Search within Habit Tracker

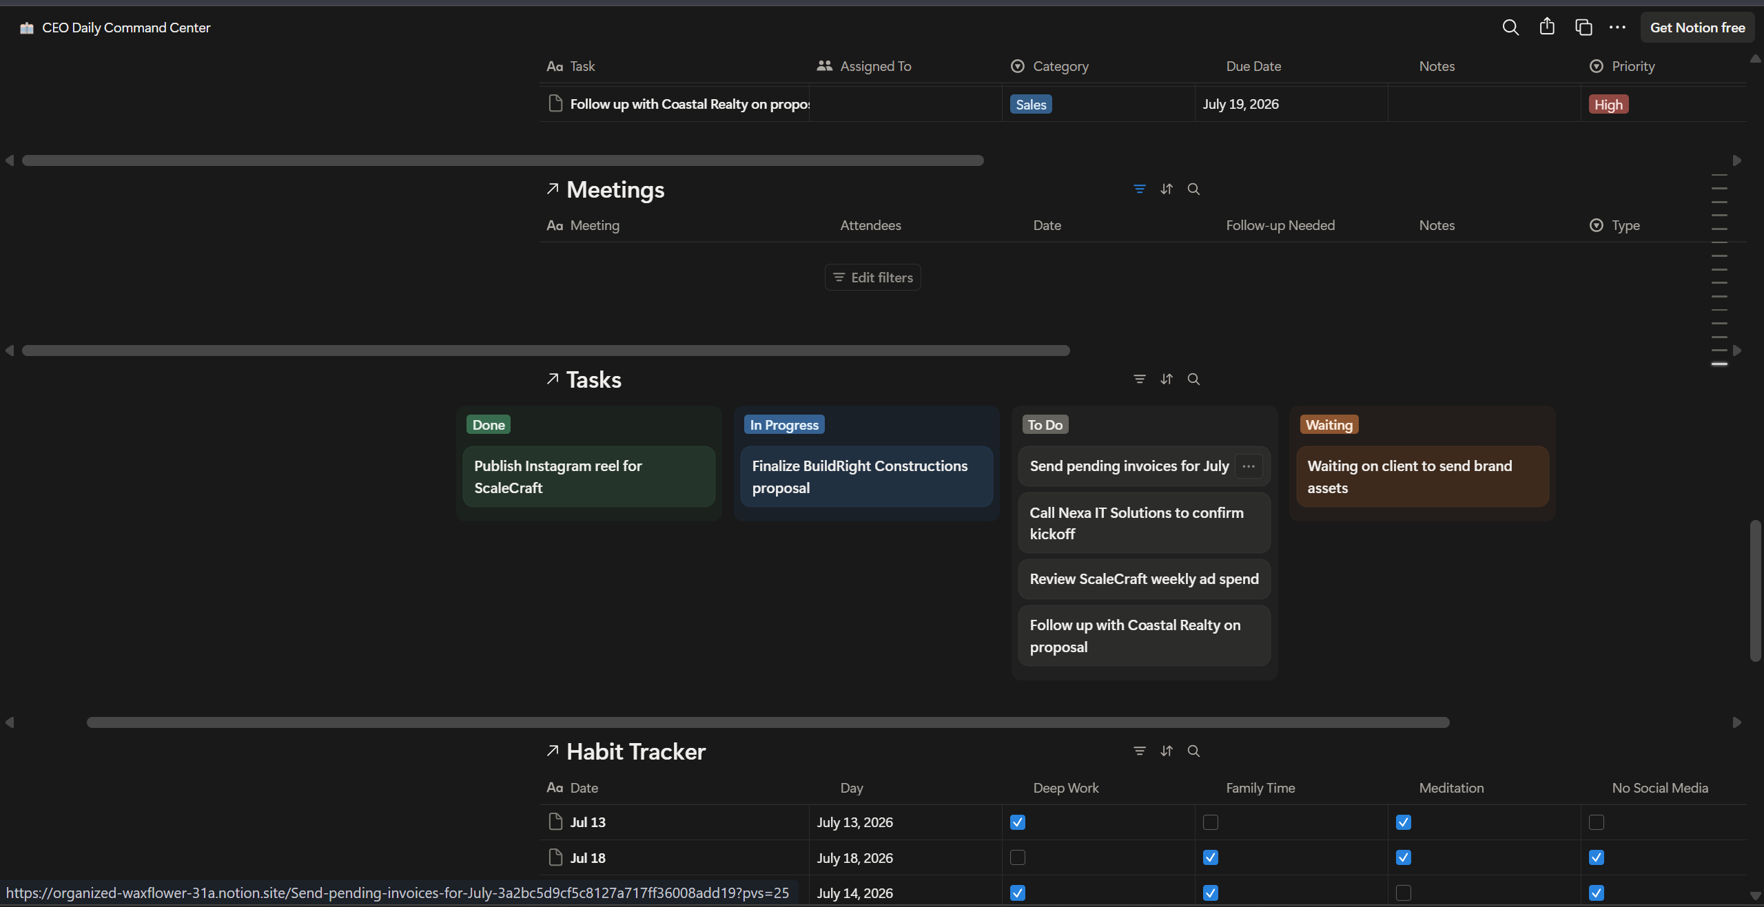pyautogui.click(x=1193, y=751)
